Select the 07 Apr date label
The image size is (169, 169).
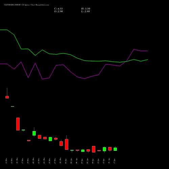(82, 161)
